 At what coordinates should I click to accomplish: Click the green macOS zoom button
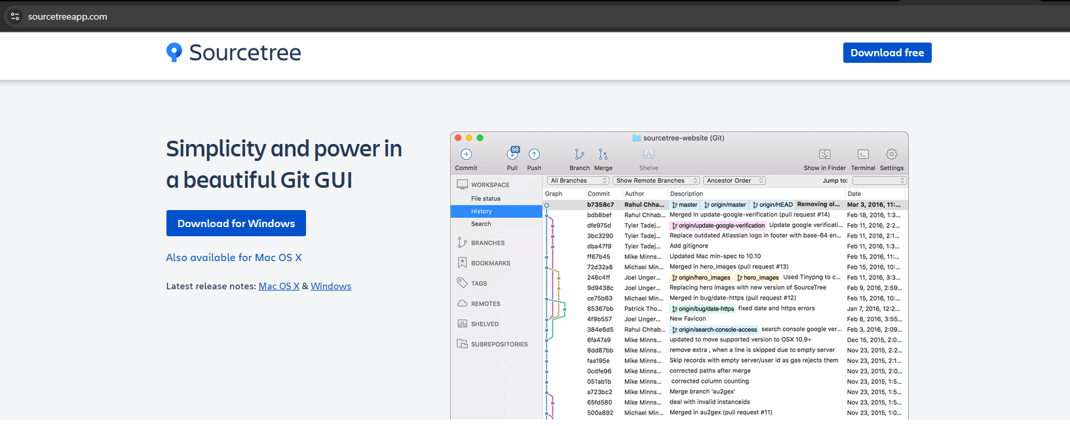[x=480, y=138]
